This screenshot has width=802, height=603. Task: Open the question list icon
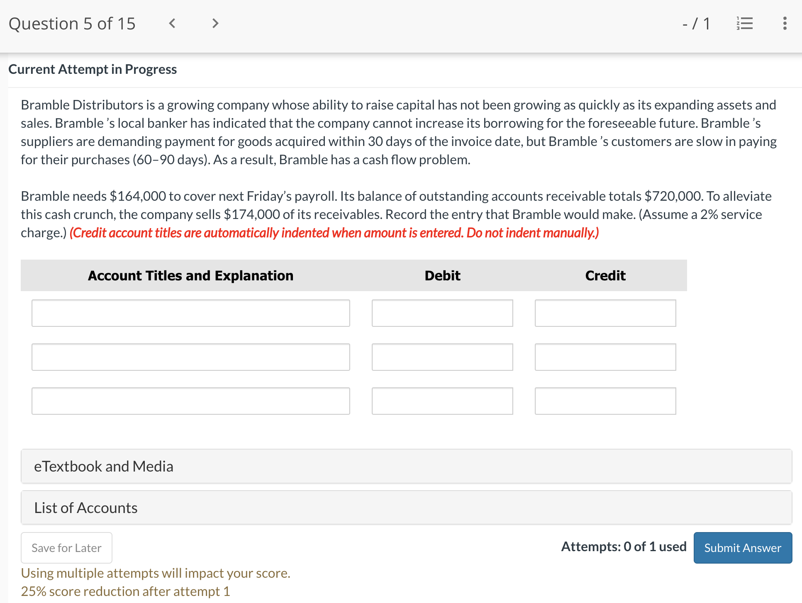pyautogui.click(x=745, y=23)
